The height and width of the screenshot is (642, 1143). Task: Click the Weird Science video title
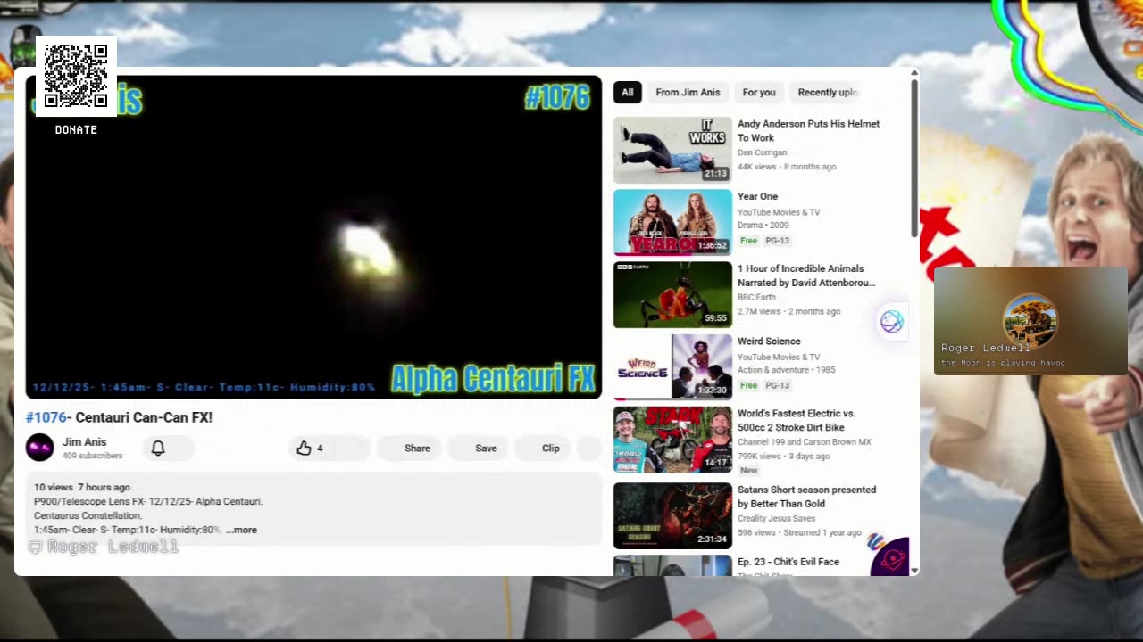point(769,341)
